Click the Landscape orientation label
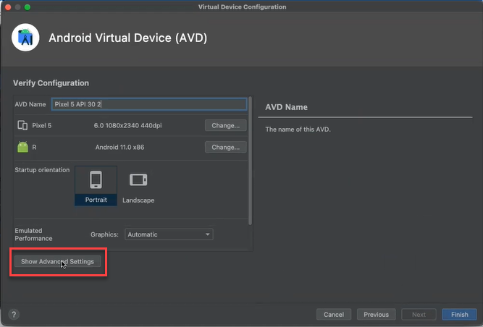This screenshot has height=327, width=483. pyautogui.click(x=138, y=200)
